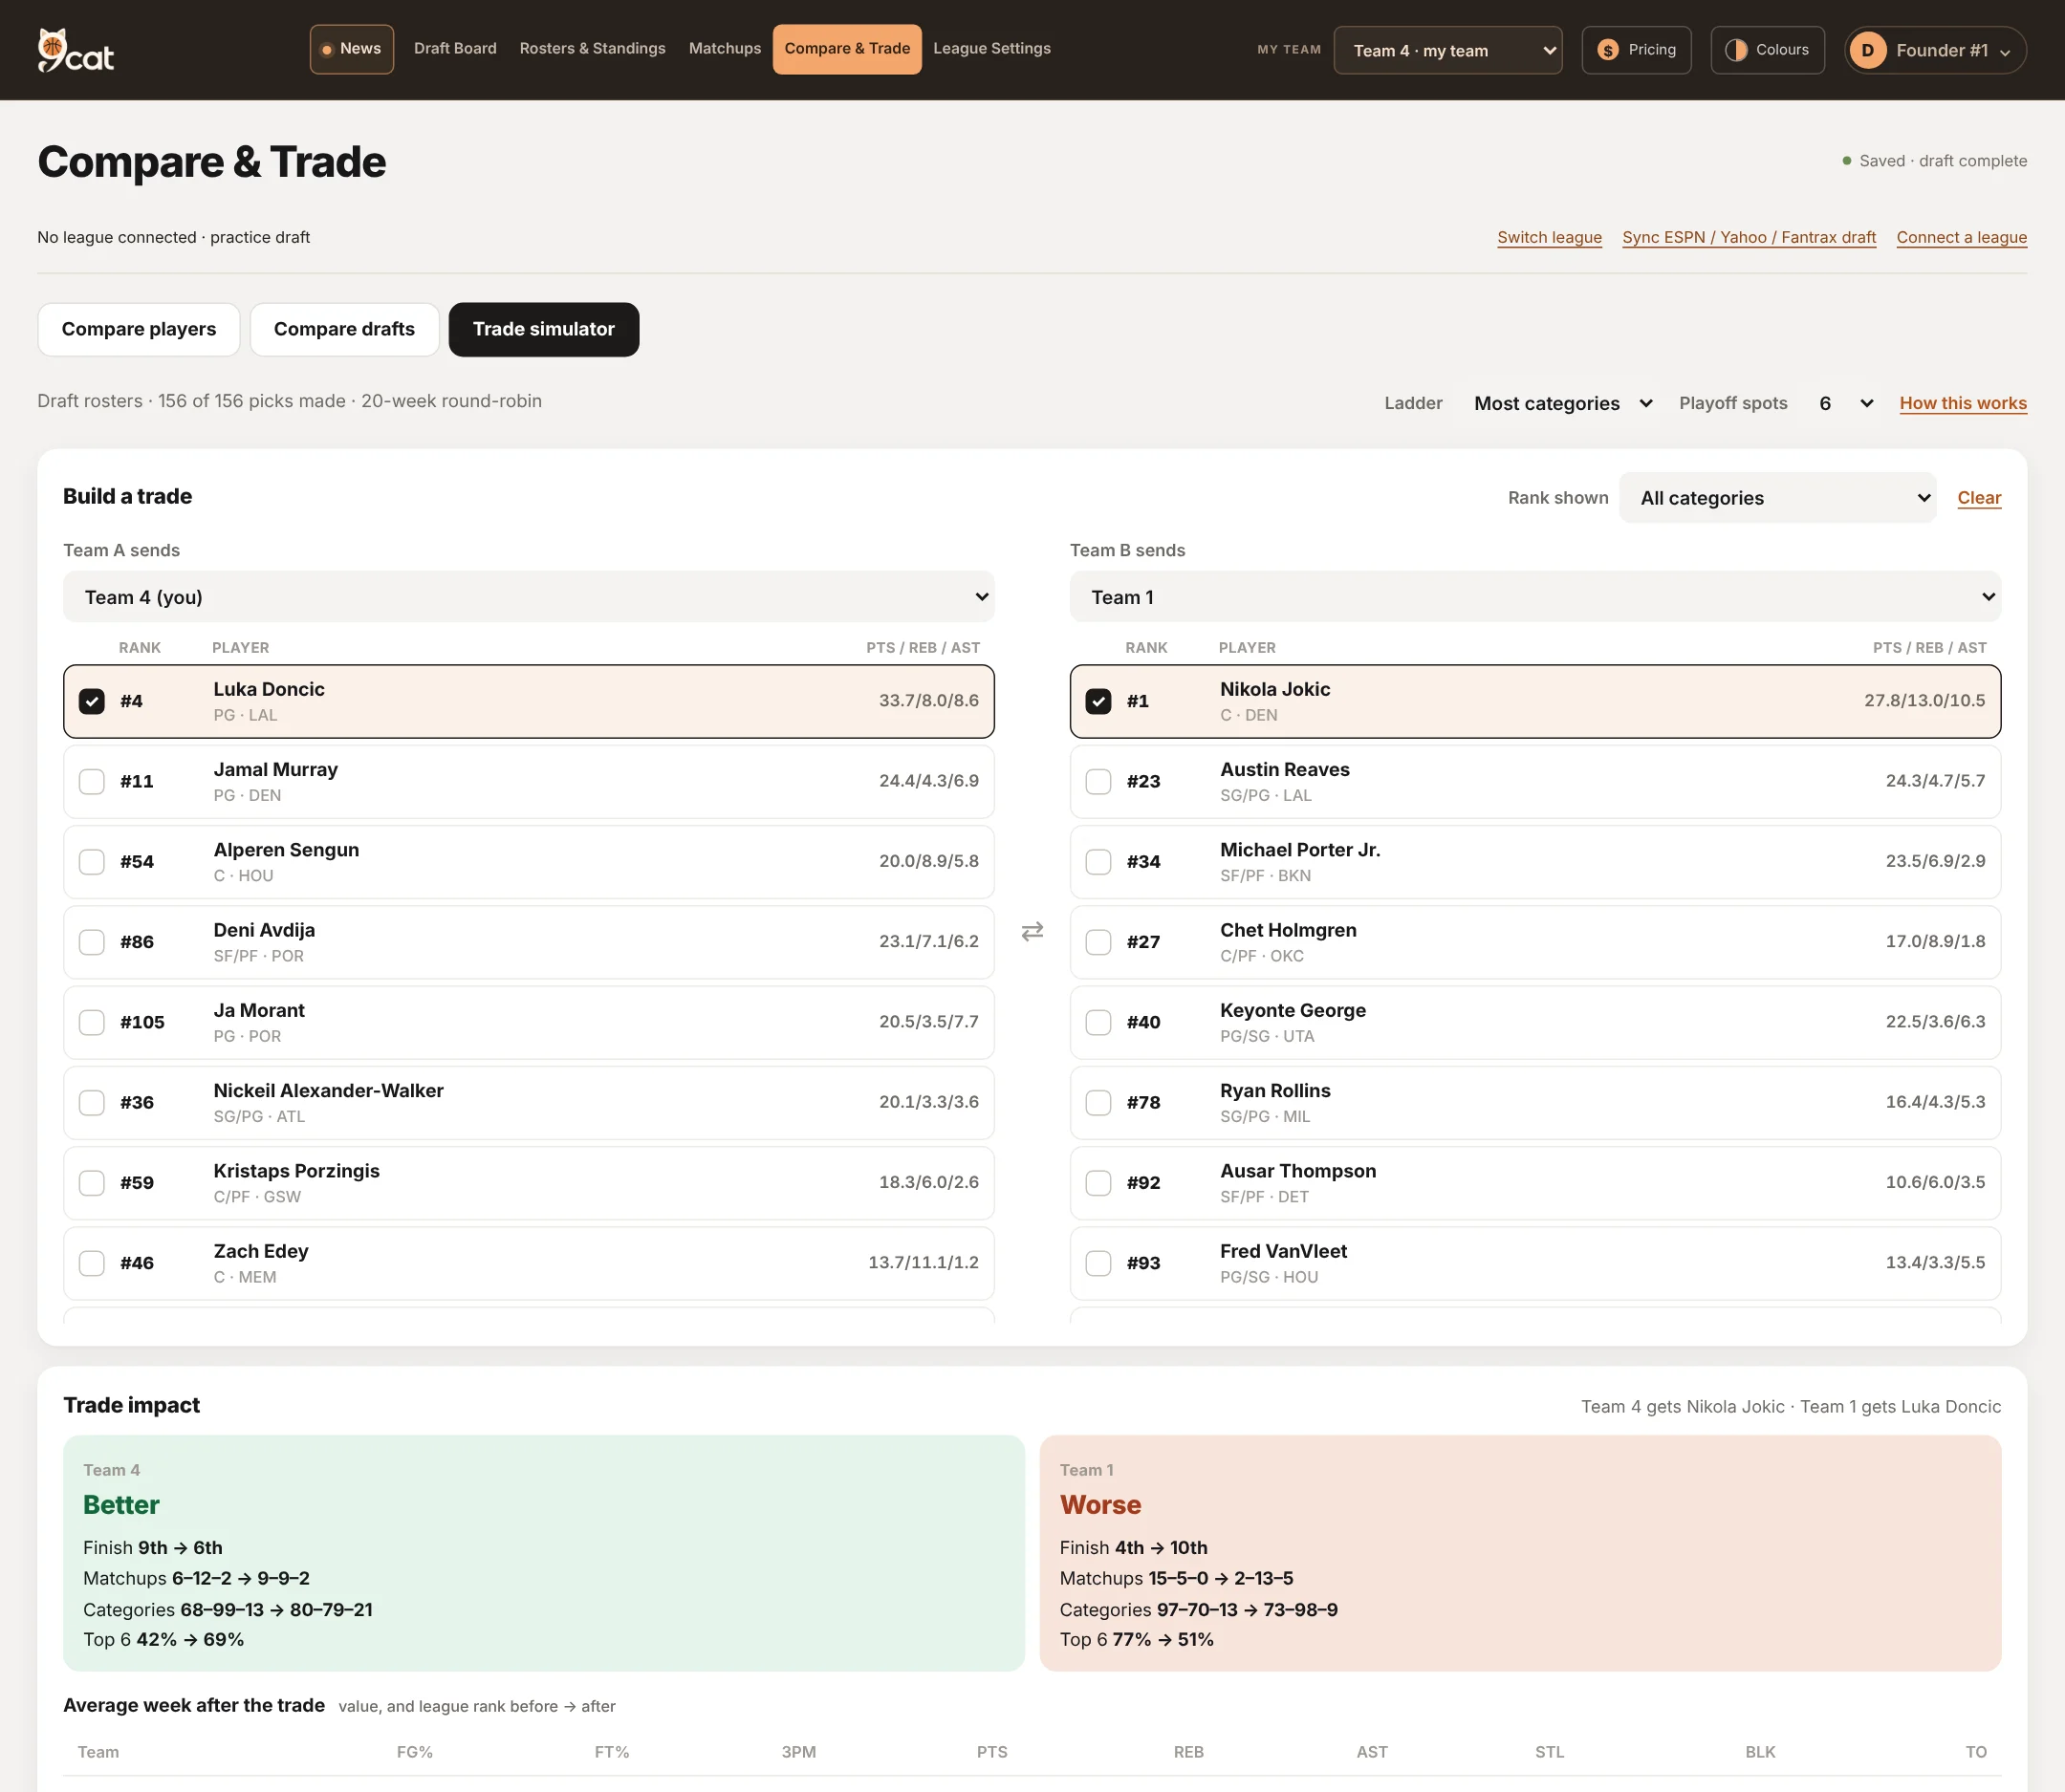This screenshot has width=2065, height=1792.
Task: Click the dollar coin Pricing icon
Action: pos(1608,50)
